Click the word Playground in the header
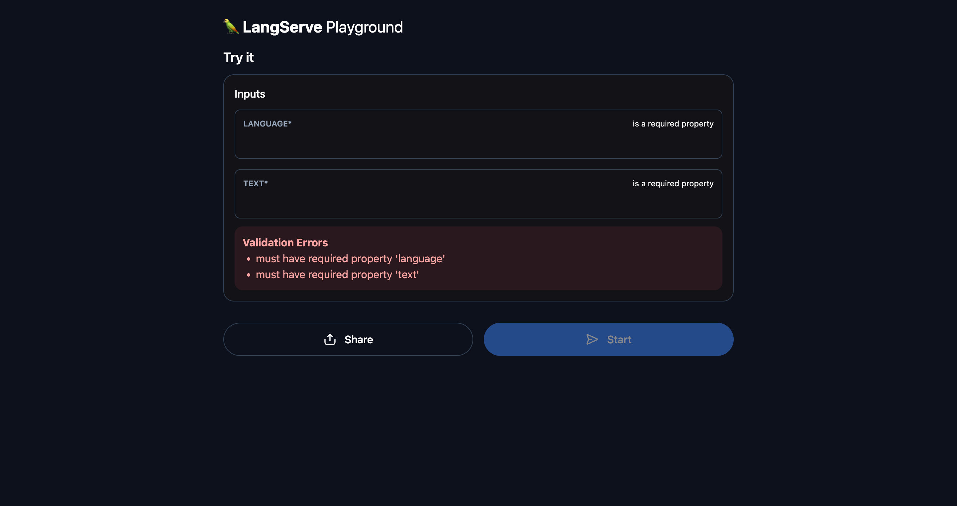Image resolution: width=957 pixels, height=506 pixels. click(364, 27)
